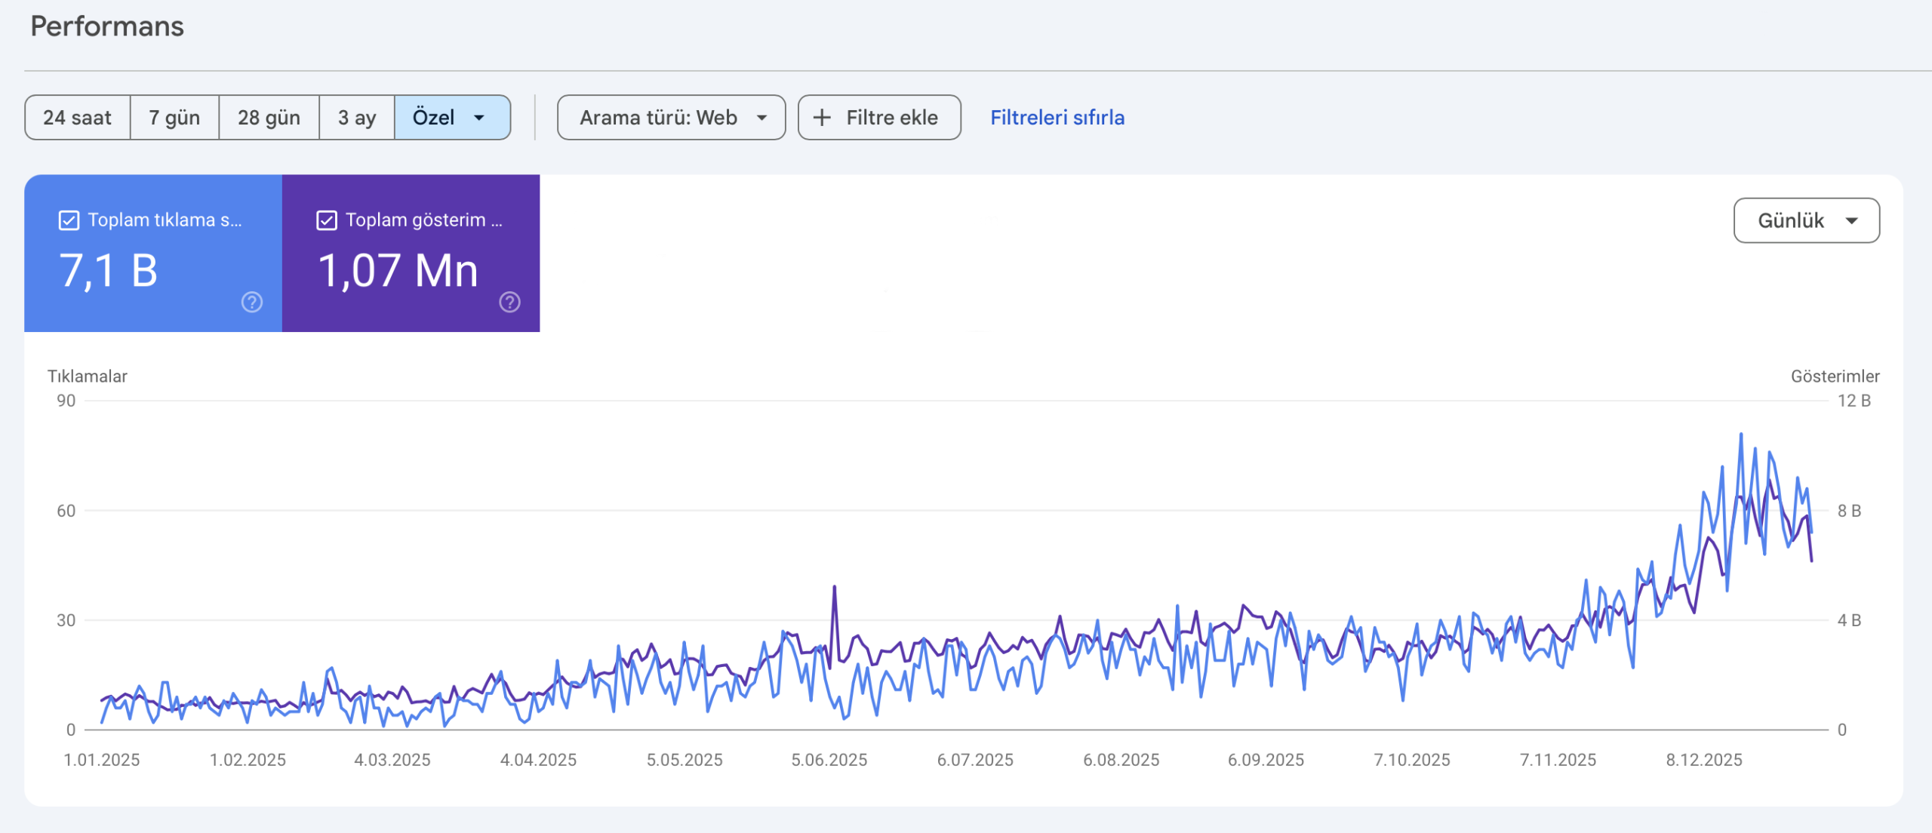Click help icon on Toplam tıklama card

(x=252, y=303)
